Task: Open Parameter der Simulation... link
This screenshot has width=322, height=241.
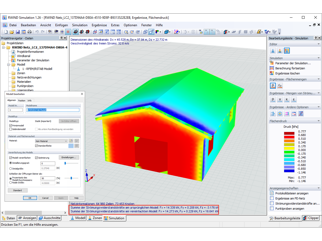Action: point(290,63)
